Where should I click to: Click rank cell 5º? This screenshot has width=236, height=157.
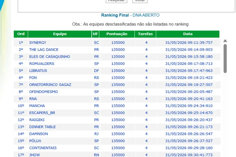tap(21, 71)
